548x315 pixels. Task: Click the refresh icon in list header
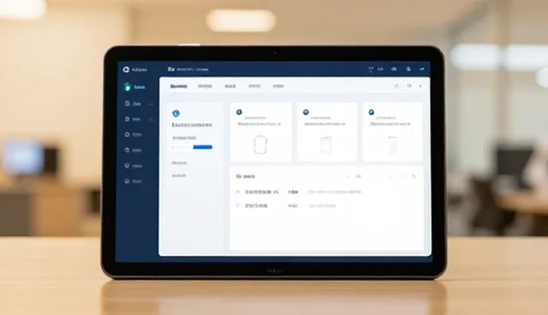[x=414, y=176]
